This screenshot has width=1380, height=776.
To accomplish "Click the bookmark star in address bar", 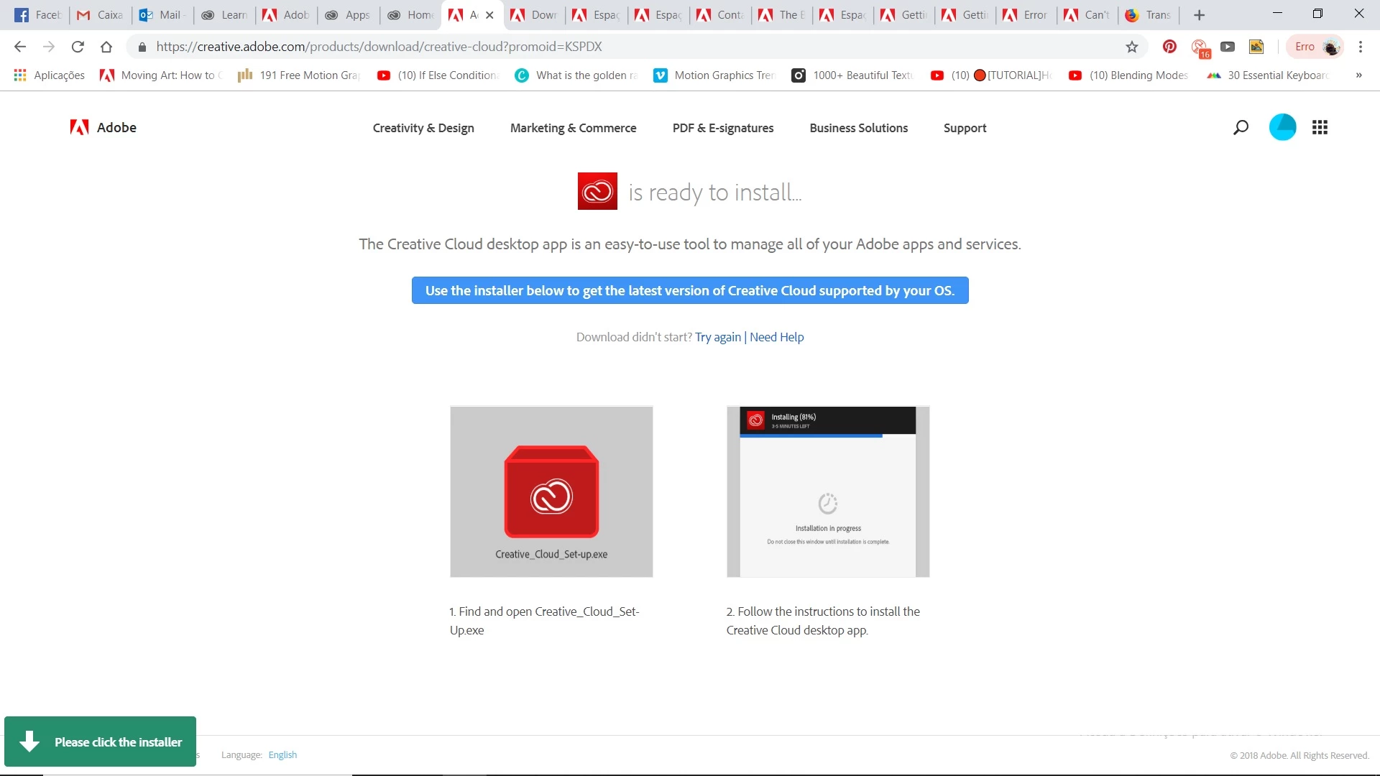I will point(1132,47).
